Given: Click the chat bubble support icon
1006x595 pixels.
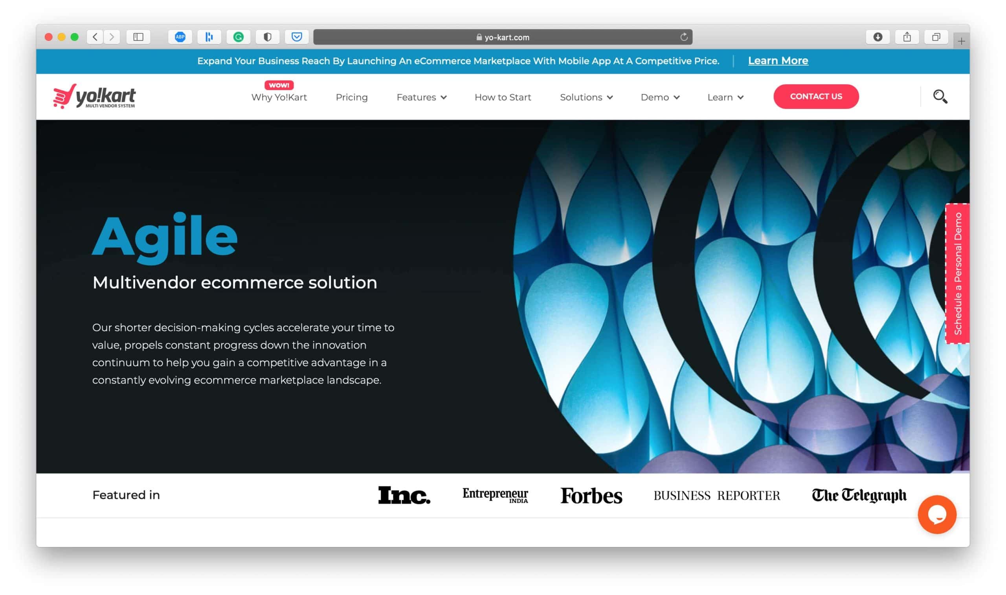Looking at the screenshot, I should pyautogui.click(x=938, y=514).
